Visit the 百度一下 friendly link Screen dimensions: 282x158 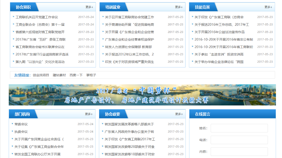tap(76, 75)
